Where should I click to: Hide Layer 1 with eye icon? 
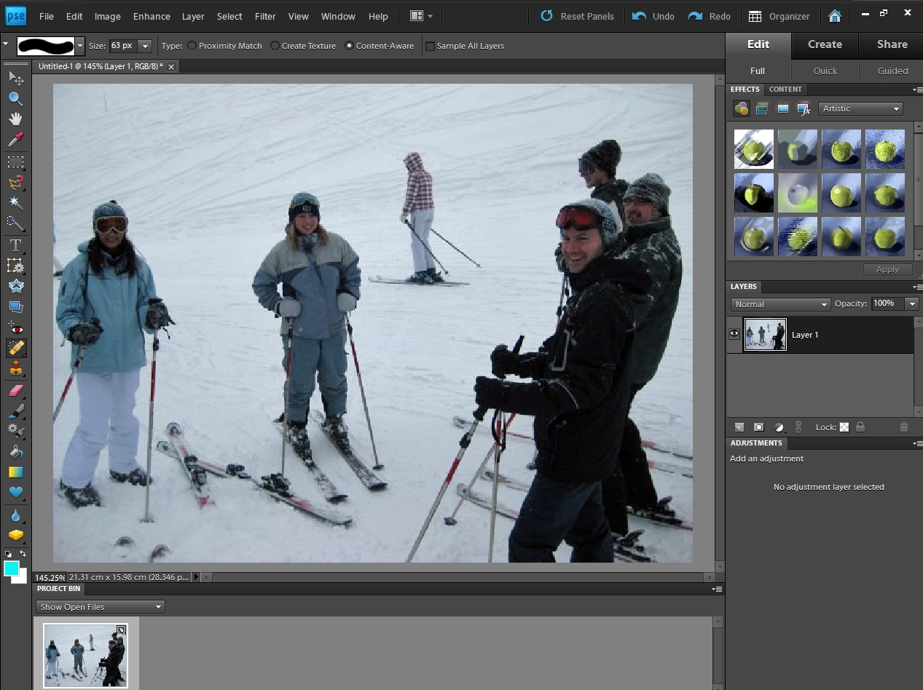pyautogui.click(x=734, y=334)
